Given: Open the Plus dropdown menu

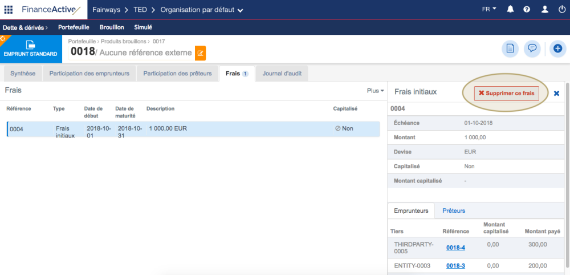Looking at the screenshot, I should (x=376, y=91).
